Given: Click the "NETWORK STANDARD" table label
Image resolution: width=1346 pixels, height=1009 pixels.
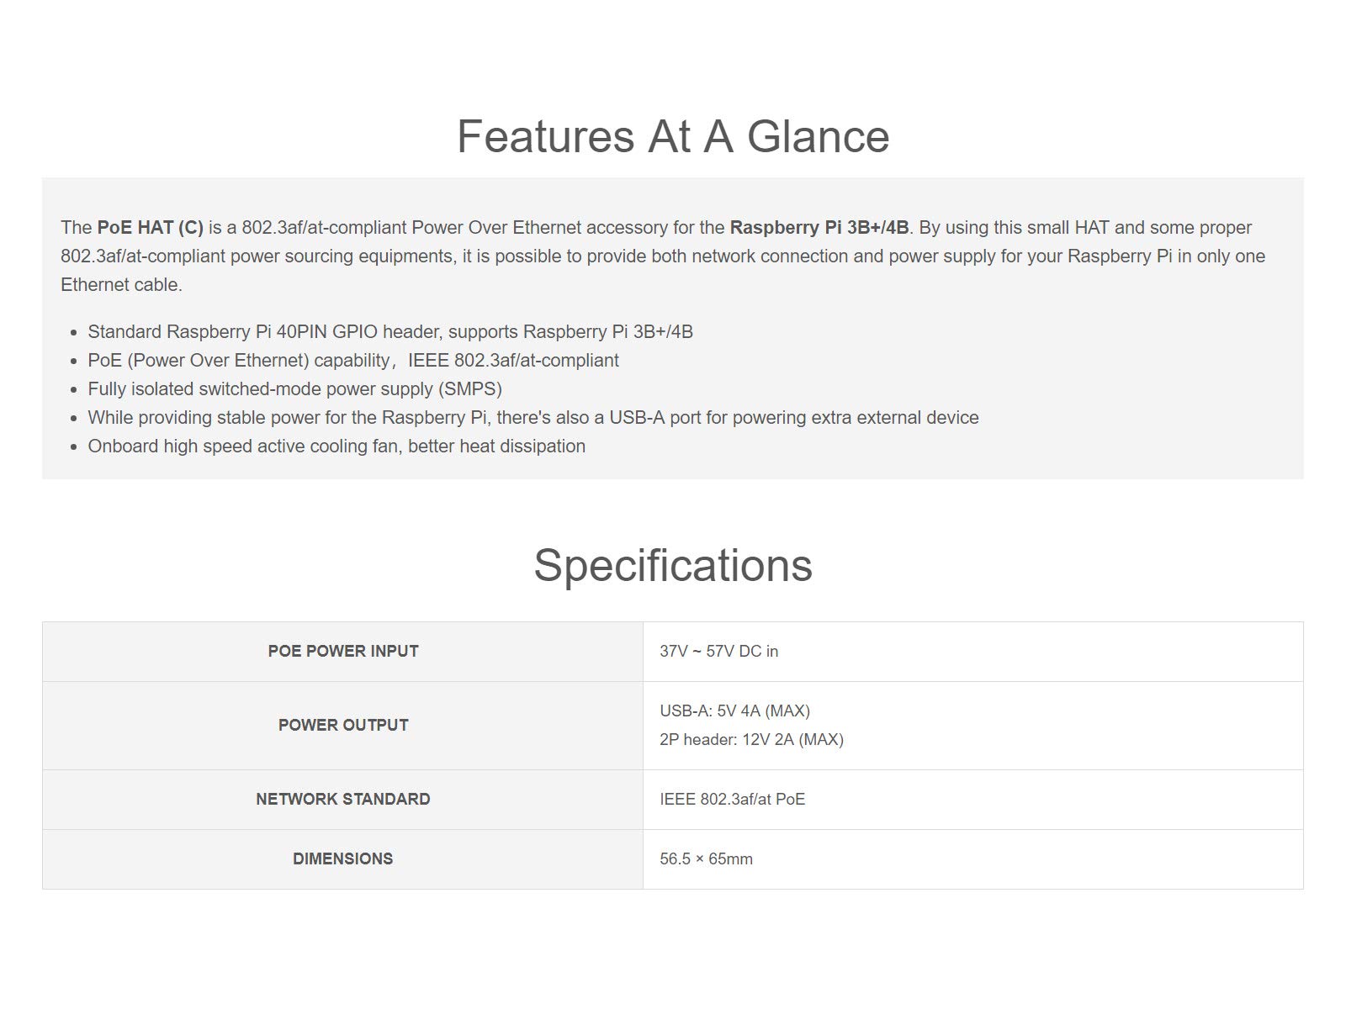Looking at the screenshot, I should pyautogui.click(x=343, y=800).
